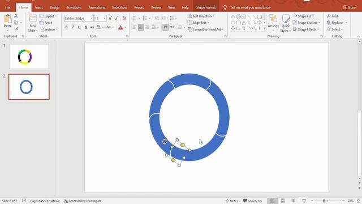Image resolution: width=362 pixels, height=204 pixels.
Task: Click the Fit Slide to Window icon
Action: point(359,201)
